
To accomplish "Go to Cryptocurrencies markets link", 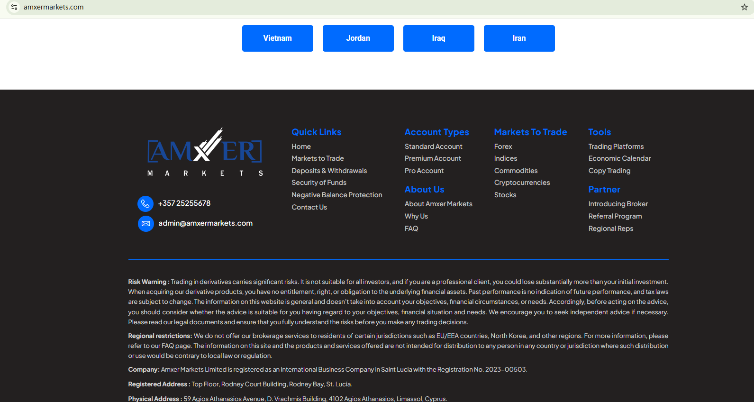I will pyautogui.click(x=522, y=183).
